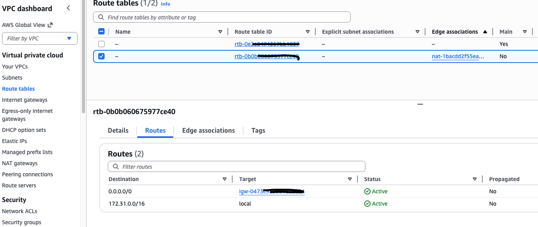Click the Target column sort arrow
This screenshot has width=538, height=227.
(x=350, y=179)
